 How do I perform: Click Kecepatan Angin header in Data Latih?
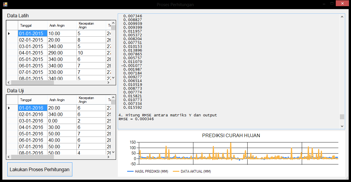[x=91, y=25]
